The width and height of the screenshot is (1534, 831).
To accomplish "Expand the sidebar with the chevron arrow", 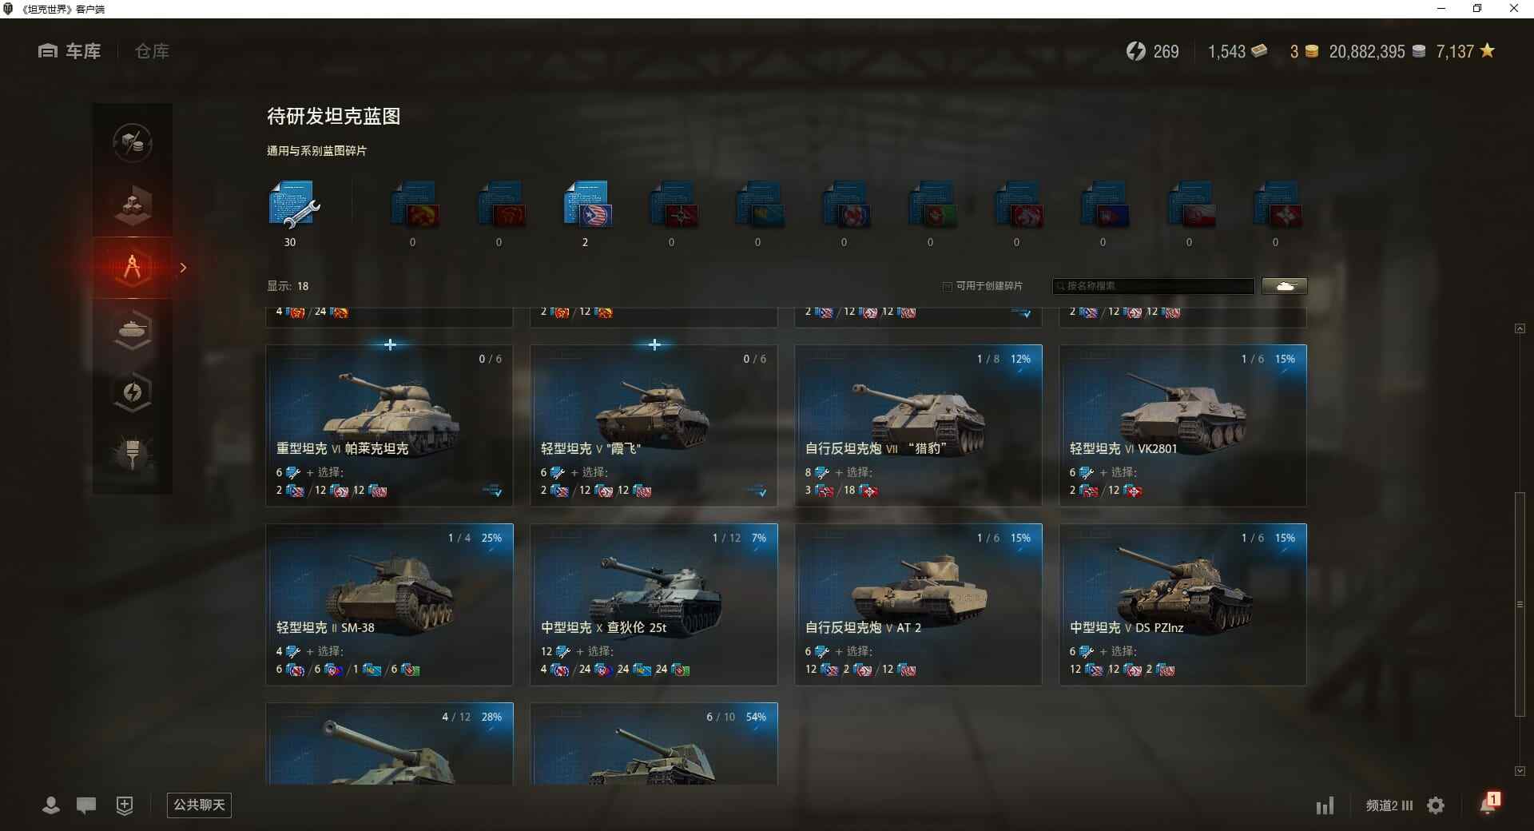I will tap(183, 268).
